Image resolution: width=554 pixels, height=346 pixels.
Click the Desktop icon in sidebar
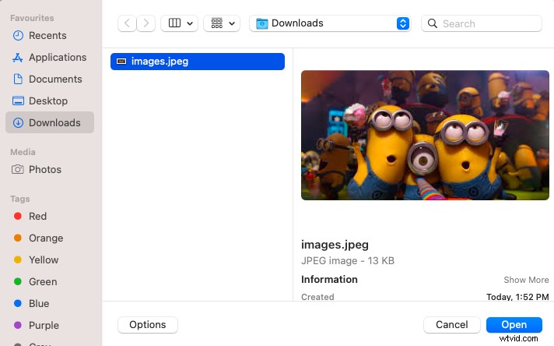18,101
